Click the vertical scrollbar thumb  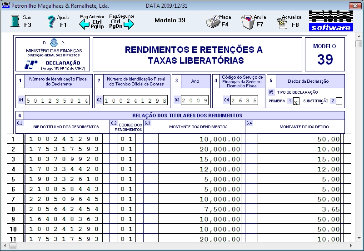pos(359,44)
